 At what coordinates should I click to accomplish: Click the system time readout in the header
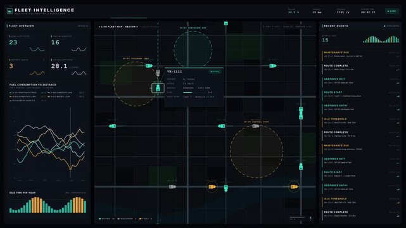(368, 12)
